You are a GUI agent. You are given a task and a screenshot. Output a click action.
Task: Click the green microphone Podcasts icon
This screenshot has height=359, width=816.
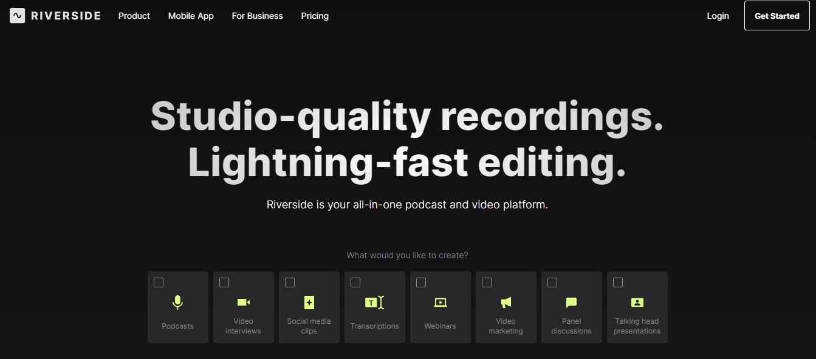[177, 302]
